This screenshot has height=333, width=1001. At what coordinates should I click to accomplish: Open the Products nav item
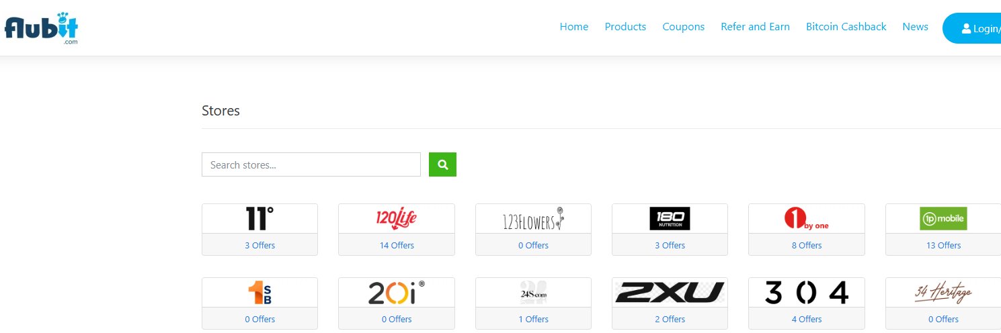click(625, 27)
